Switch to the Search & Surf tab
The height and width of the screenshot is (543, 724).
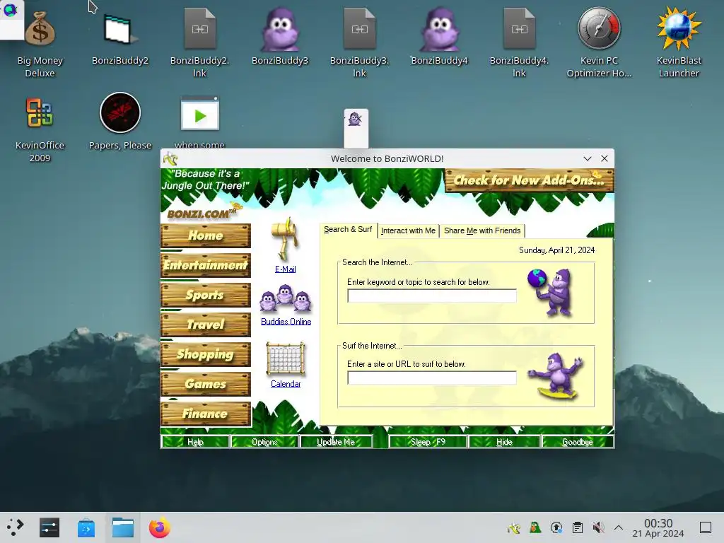pos(348,230)
